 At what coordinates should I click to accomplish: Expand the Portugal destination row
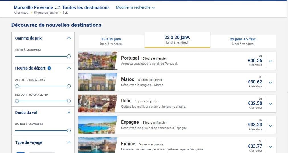pos(271,61)
